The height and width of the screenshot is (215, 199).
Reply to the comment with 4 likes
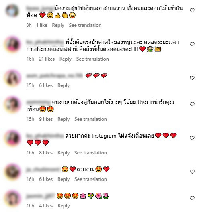pyautogui.click(x=64, y=206)
